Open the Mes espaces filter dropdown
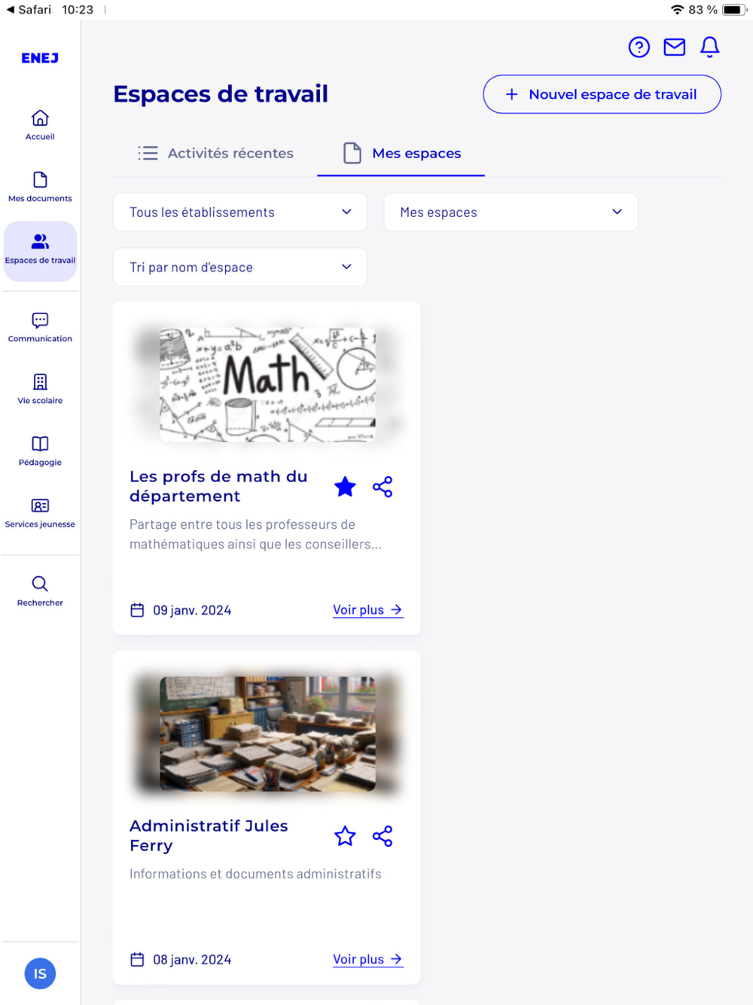753x1005 pixels. tap(511, 212)
